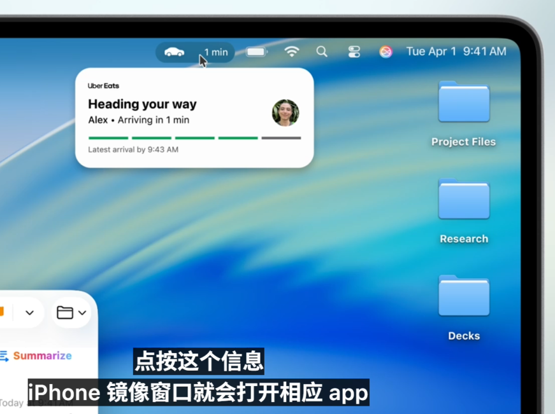Launch Siri from the menu bar
The width and height of the screenshot is (555, 414).
coord(386,52)
